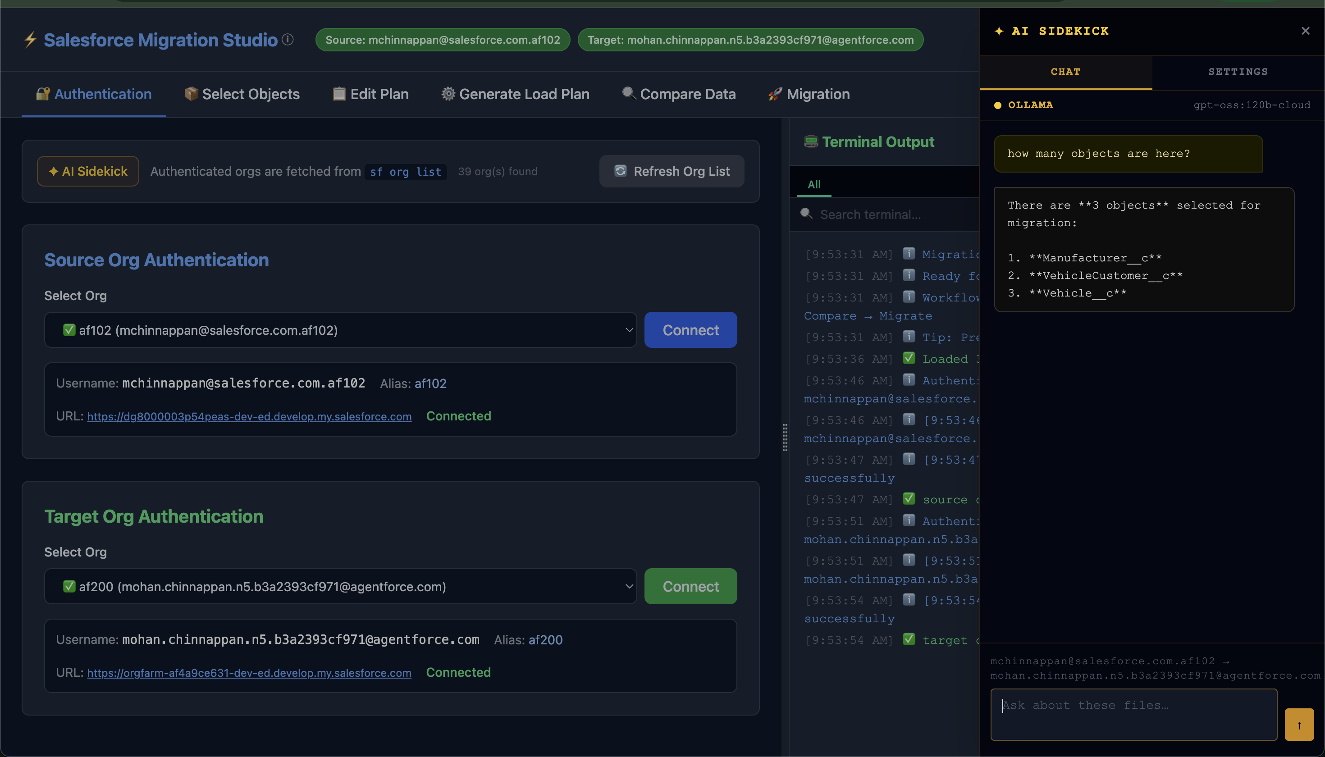Viewport: 1325px width, 757px height.
Task: Click Refresh Org List button
Action: tap(672, 171)
